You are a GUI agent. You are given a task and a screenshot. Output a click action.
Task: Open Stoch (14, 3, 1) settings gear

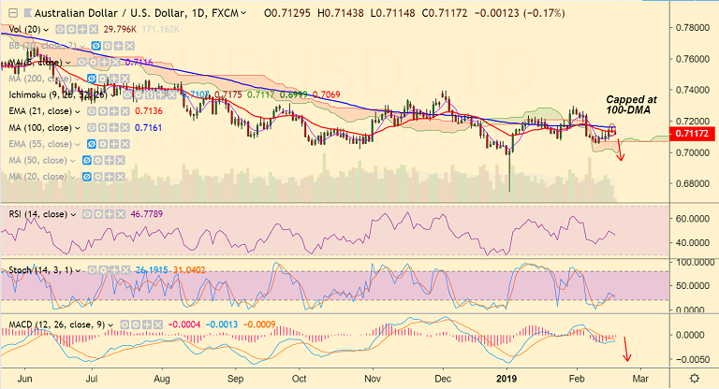pos(104,270)
